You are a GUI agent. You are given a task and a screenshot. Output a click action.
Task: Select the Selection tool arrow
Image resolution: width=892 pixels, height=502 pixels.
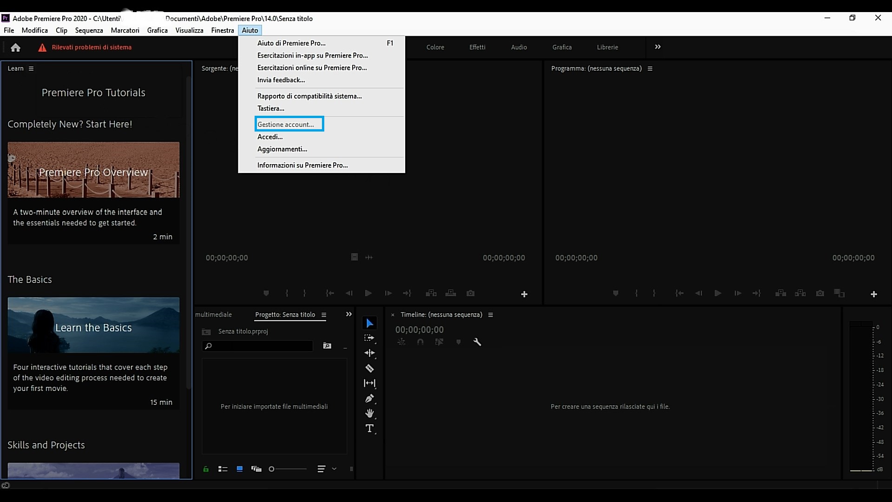tap(370, 323)
